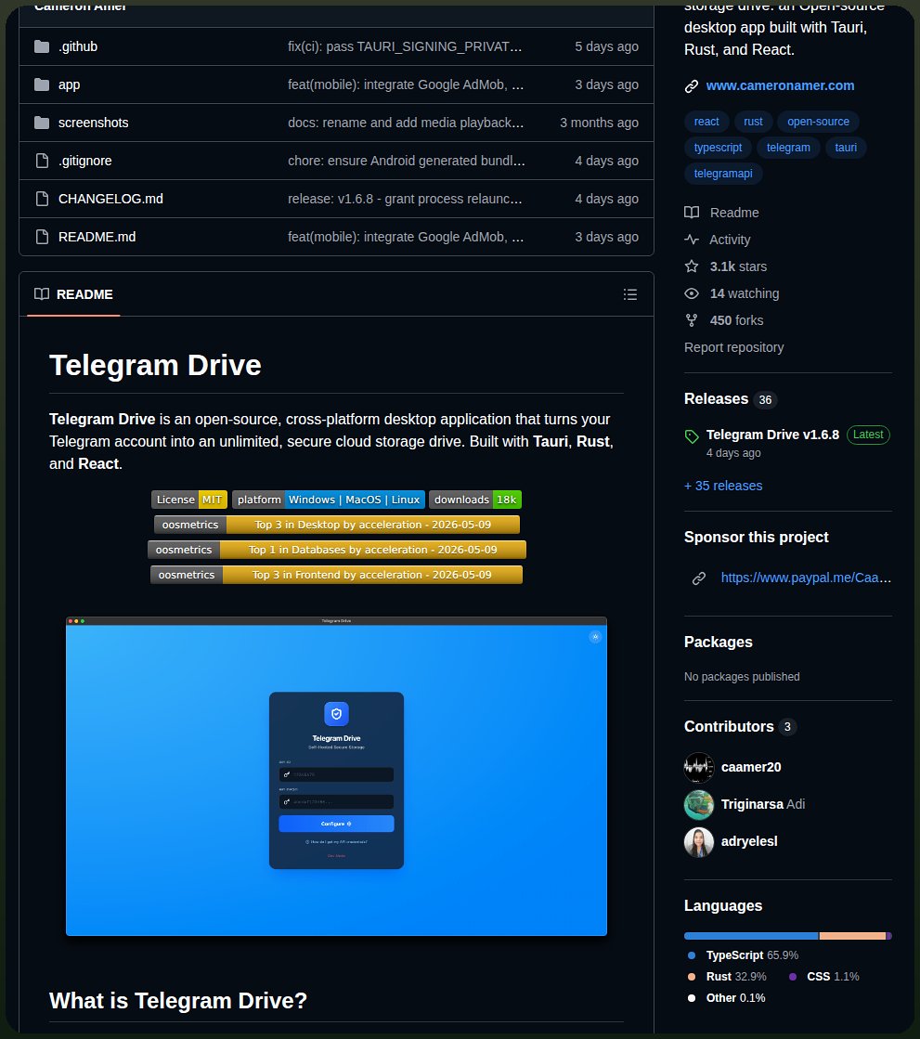Click the file icon beside .gitignore
Image resolution: width=920 pixels, height=1039 pixels.
[42, 161]
